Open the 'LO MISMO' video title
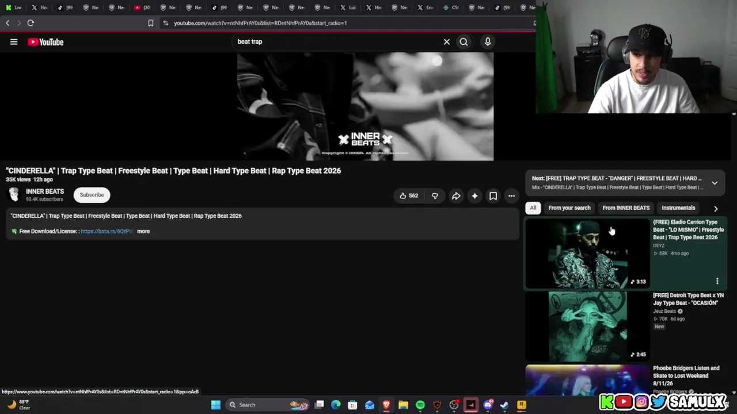Image resolution: width=737 pixels, height=414 pixels. [688, 229]
